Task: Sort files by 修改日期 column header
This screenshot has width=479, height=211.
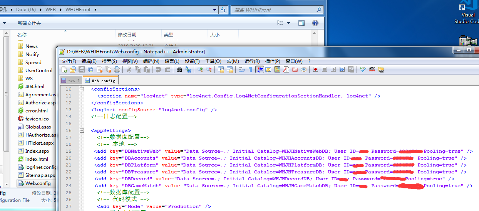Action: point(127,35)
